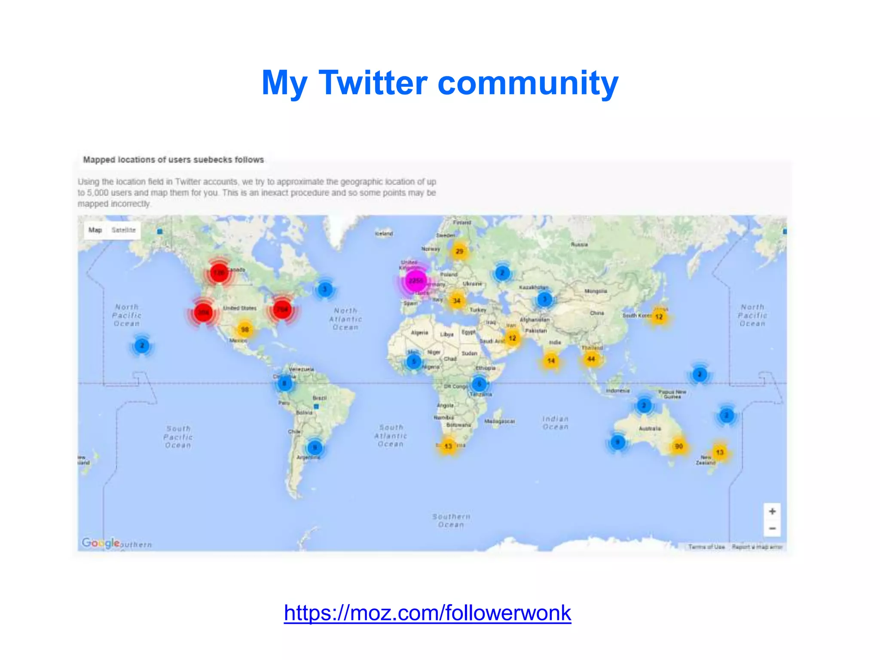Click the red cluster marker on the US east coast
Screen dimensions: 880x660
pyautogui.click(x=282, y=309)
